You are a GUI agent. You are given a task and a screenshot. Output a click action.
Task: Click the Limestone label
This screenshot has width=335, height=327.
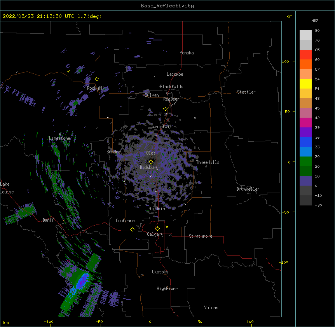click(x=59, y=138)
